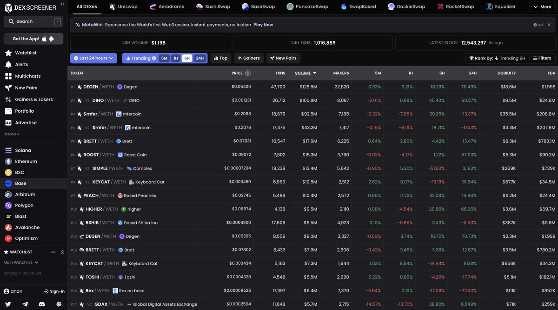
Task: Select the 1H trending timeframe
Action: [175, 58]
